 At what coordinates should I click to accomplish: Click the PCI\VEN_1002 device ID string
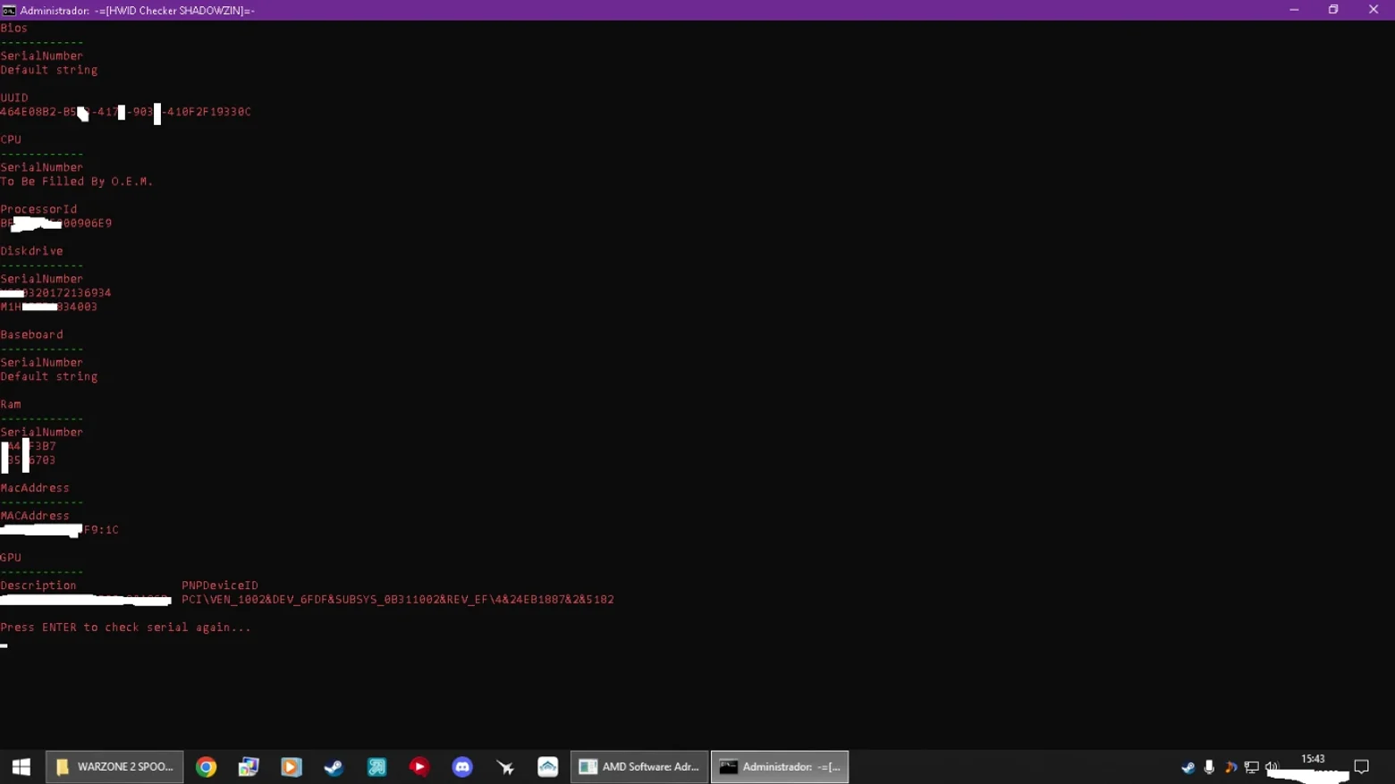tap(398, 600)
